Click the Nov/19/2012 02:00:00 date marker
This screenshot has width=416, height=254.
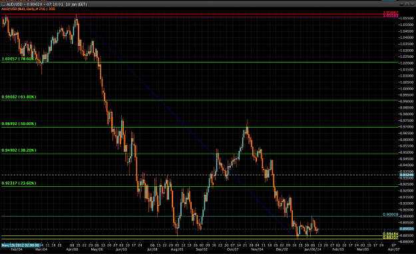21,245
